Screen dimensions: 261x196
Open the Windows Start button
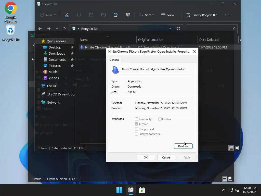point(119,190)
